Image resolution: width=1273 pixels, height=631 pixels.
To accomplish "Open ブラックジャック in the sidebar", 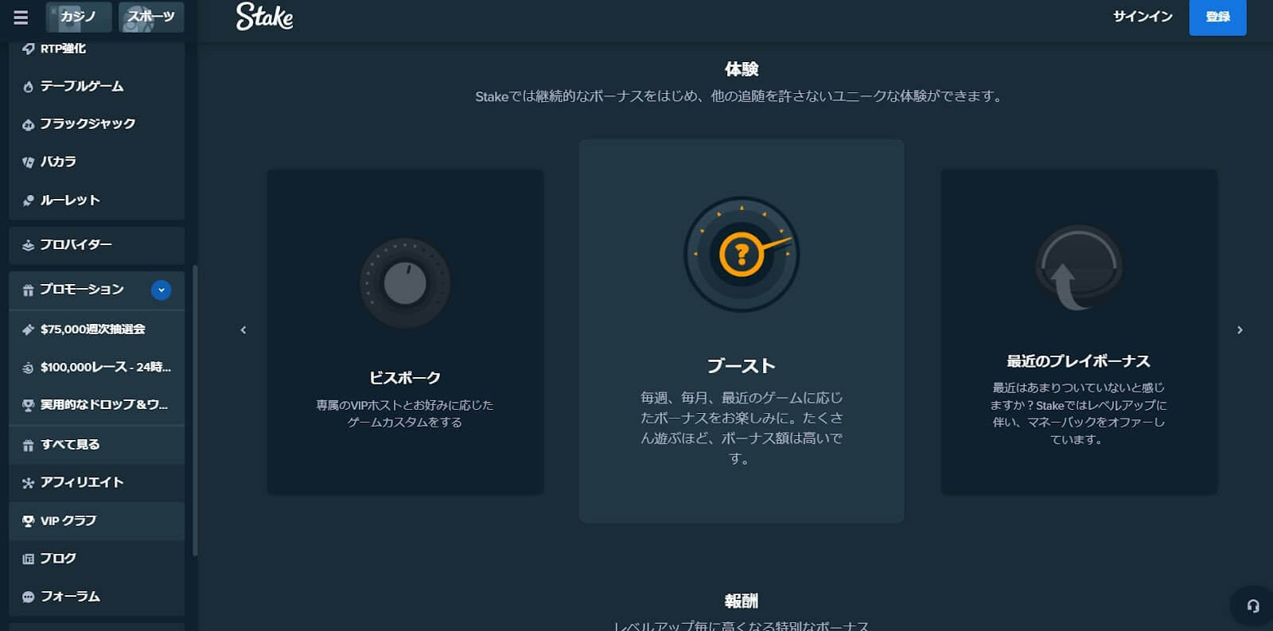I will [x=97, y=124].
